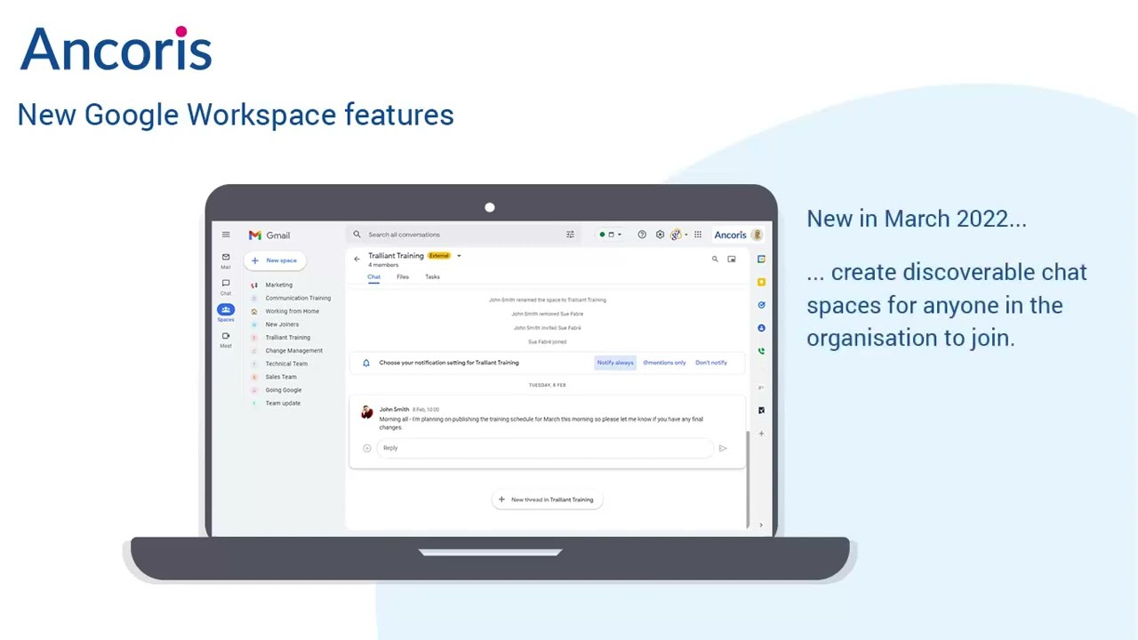This screenshot has height=640, width=1138.
Task: Open the Google apps grid icon
Action: coord(698,235)
